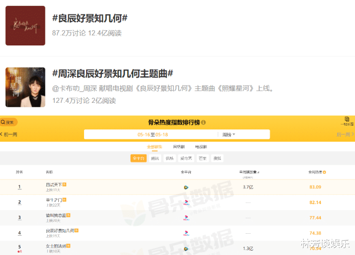
Task: Select the 优酷 platform filter
Action: click(x=170, y=158)
